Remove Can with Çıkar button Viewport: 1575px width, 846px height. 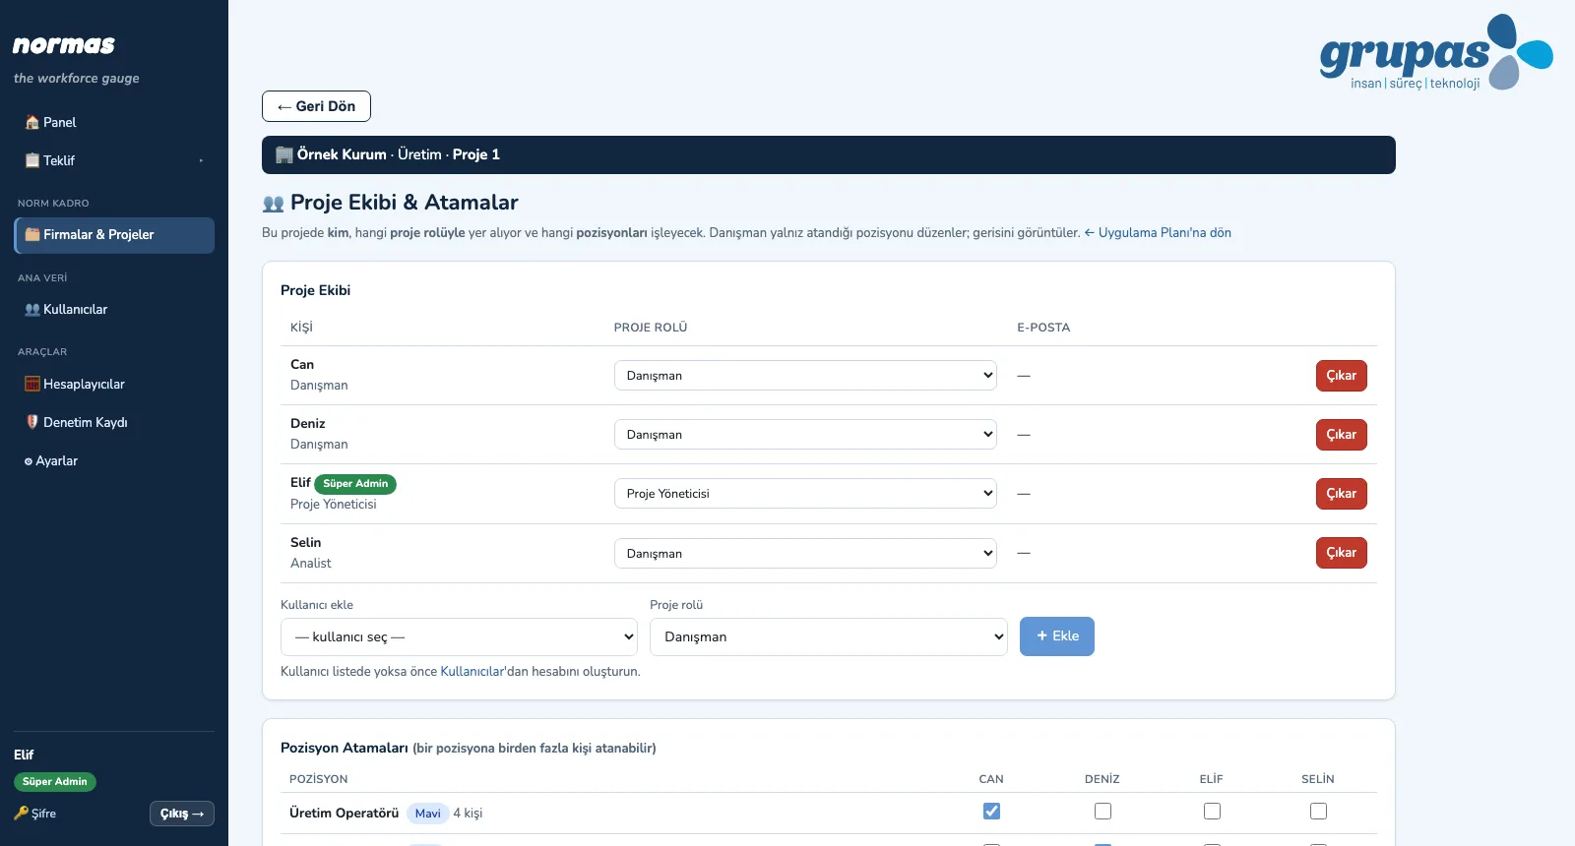click(x=1341, y=376)
